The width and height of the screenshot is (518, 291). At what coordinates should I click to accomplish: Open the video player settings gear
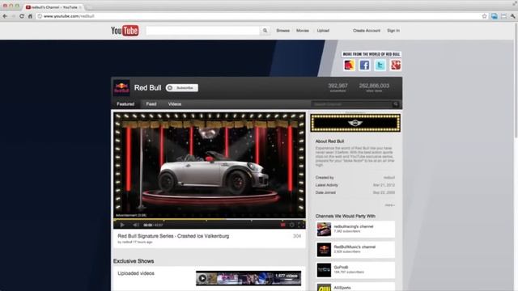[291, 225]
